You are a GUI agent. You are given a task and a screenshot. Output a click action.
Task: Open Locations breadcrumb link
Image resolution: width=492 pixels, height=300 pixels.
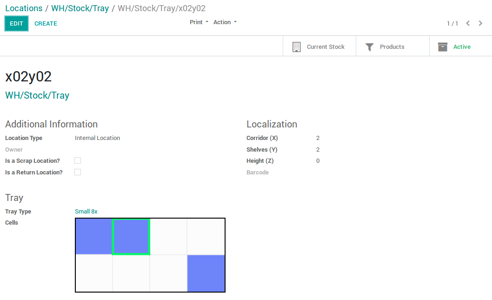[x=24, y=8]
